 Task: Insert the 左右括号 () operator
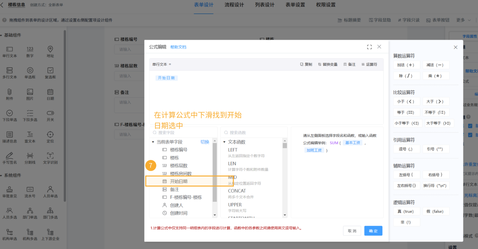coord(407,185)
